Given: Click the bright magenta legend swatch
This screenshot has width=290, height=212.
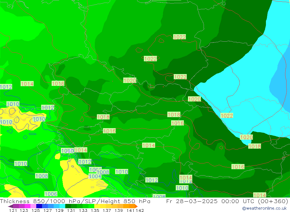Looking at the screenshot, I should (27, 206).
